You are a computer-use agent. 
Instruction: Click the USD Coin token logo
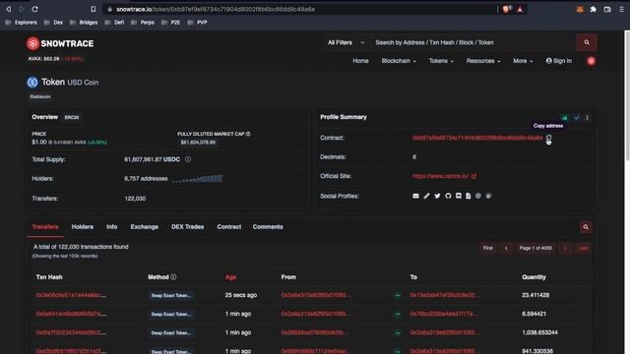[32, 83]
